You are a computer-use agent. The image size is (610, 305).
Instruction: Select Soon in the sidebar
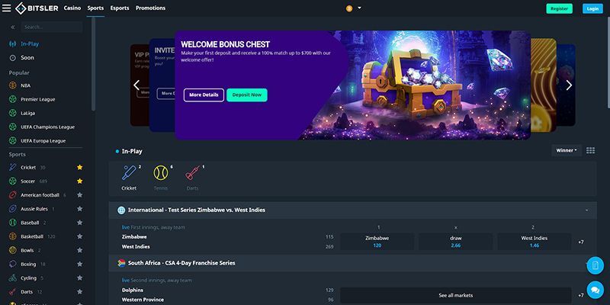point(27,58)
